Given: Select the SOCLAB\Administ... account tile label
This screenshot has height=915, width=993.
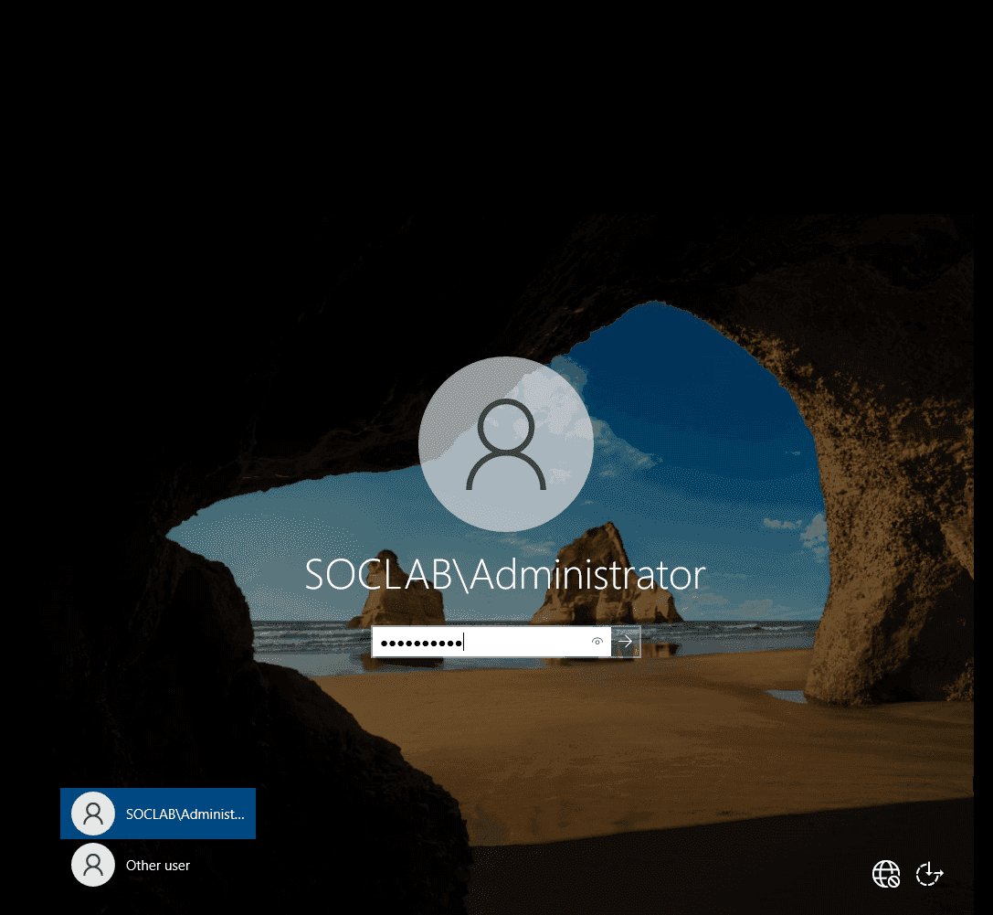Looking at the screenshot, I should (x=185, y=814).
